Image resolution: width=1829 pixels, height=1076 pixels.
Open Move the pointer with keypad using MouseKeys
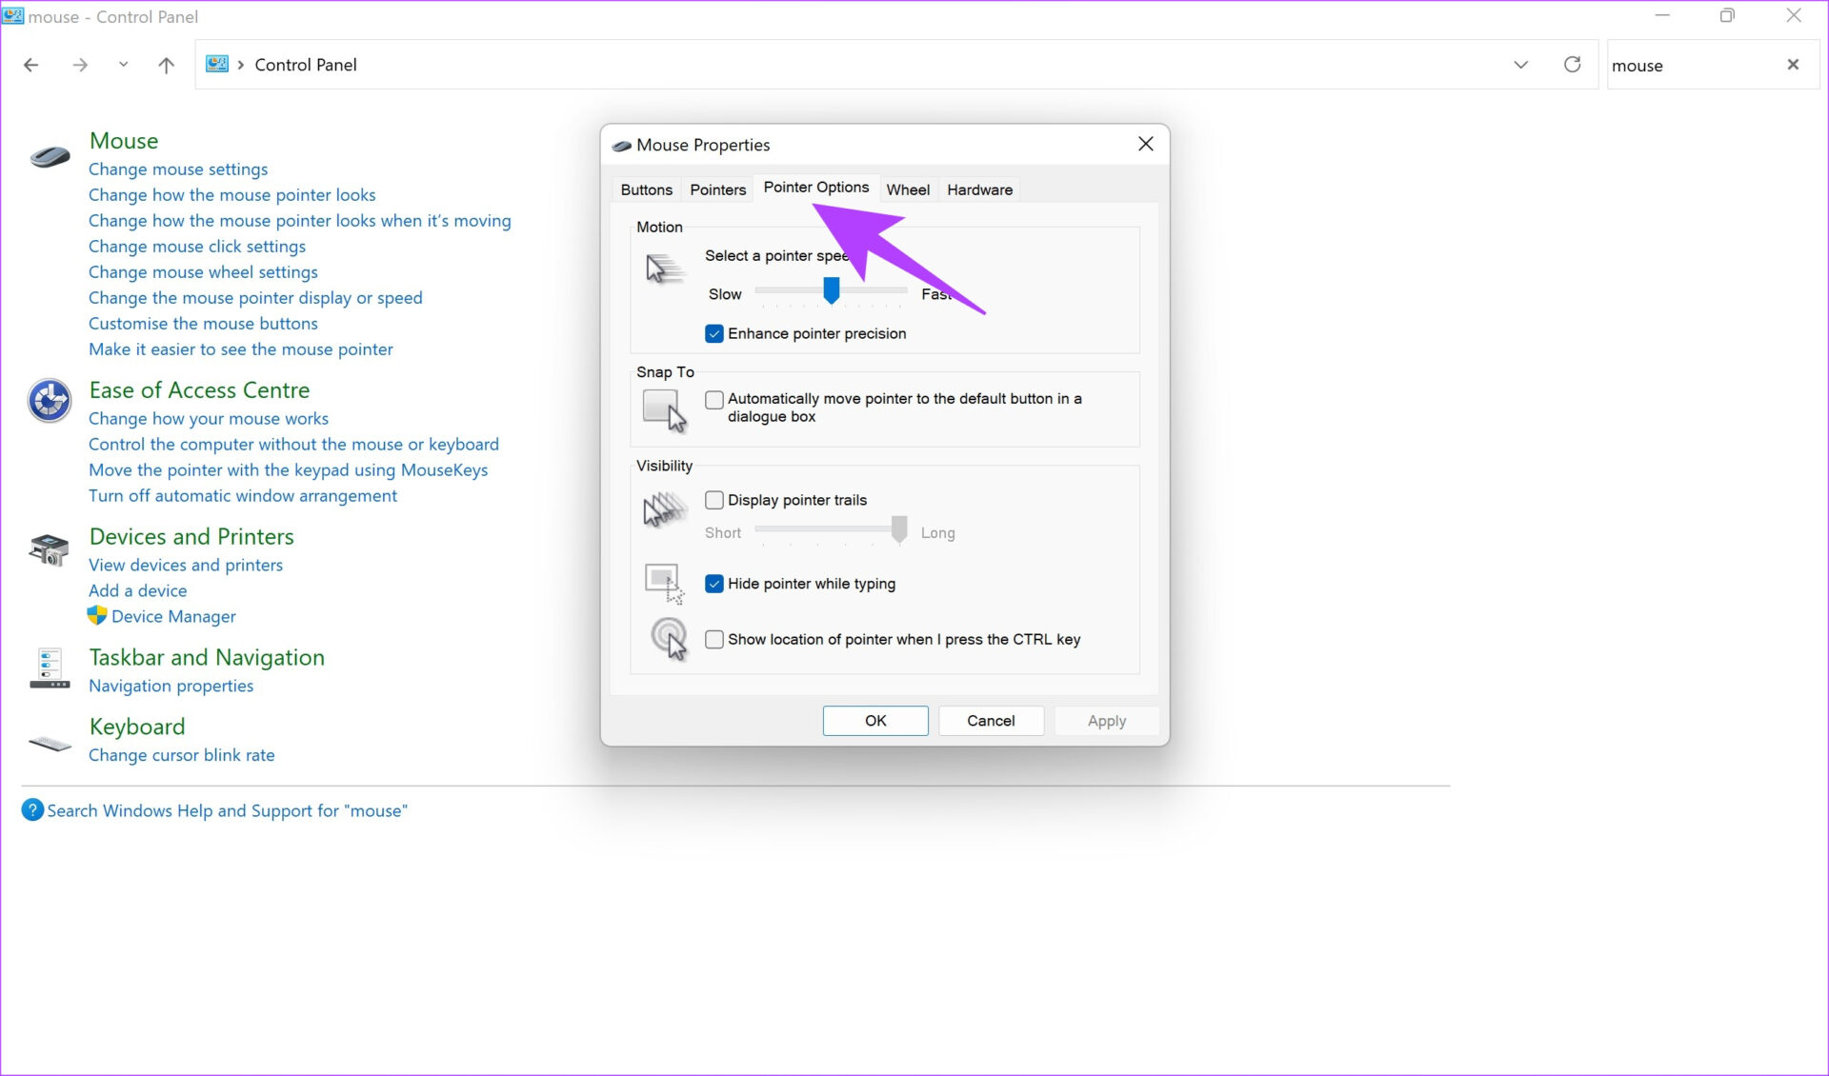click(289, 470)
